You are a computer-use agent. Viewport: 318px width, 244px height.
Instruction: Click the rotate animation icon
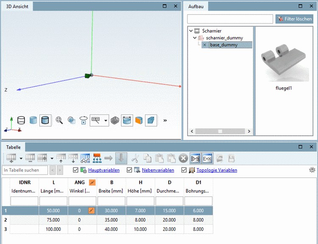click(84, 120)
